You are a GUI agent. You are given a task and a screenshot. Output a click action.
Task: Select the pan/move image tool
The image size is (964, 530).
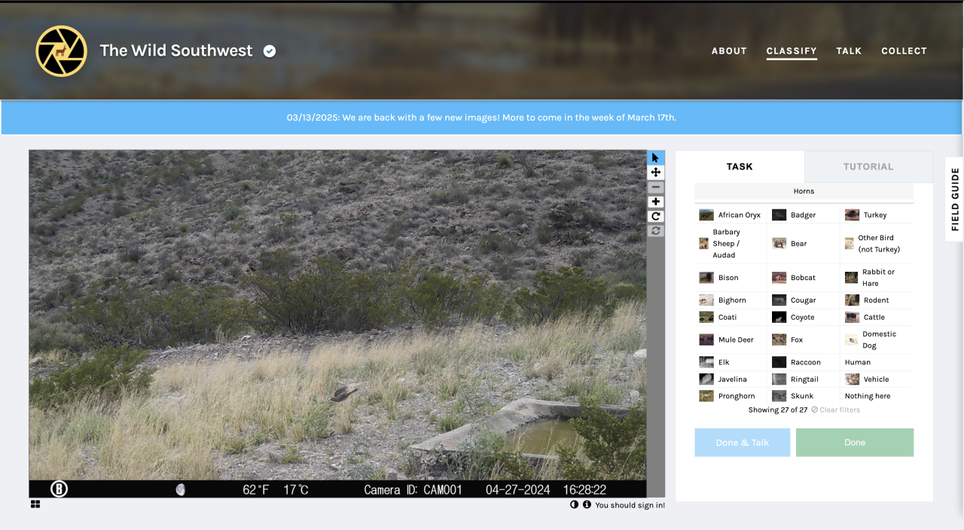pyautogui.click(x=656, y=172)
